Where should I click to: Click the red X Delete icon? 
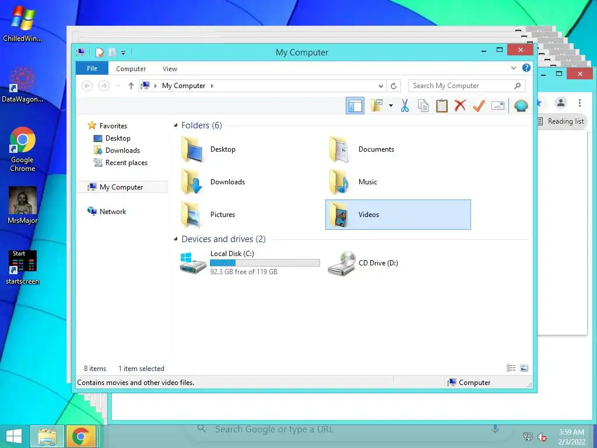click(x=460, y=105)
